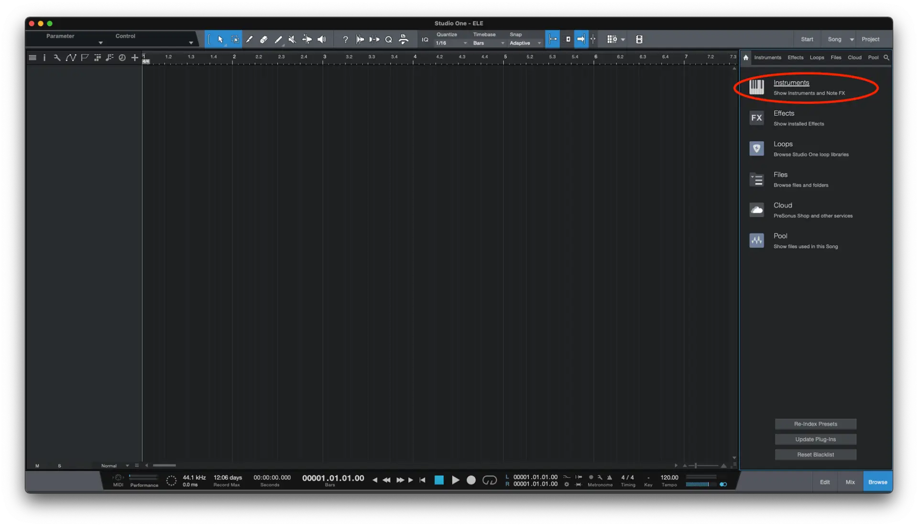
Task: Open the Song page dropdown arrow
Action: click(852, 40)
